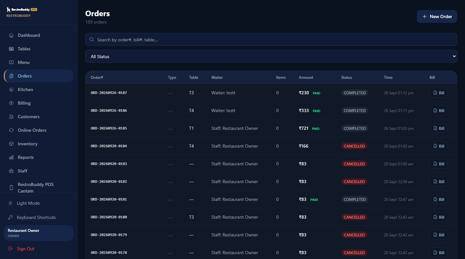
Task: Click "189 orders" count text
Action: point(96,22)
